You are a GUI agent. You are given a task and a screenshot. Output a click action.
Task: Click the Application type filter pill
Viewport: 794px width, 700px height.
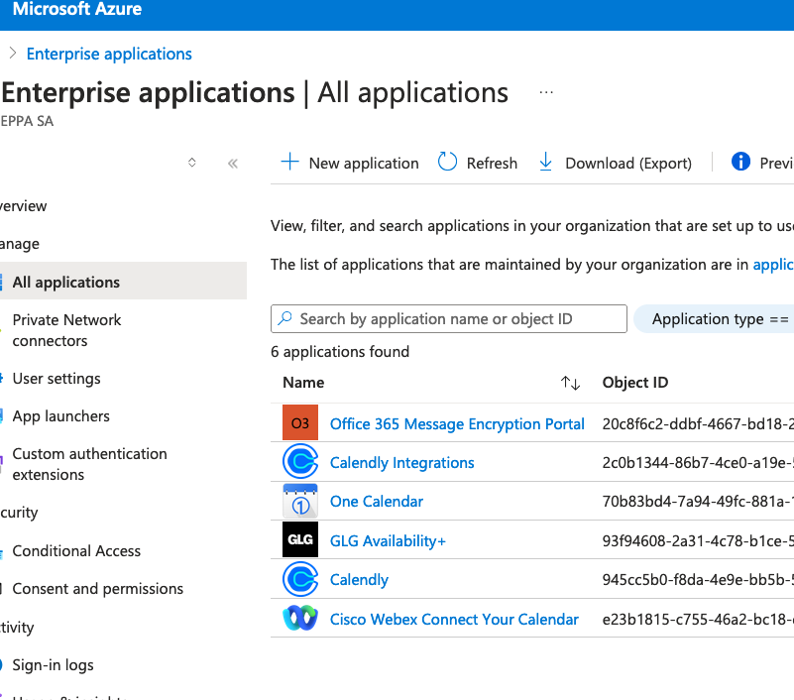click(x=714, y=319)
